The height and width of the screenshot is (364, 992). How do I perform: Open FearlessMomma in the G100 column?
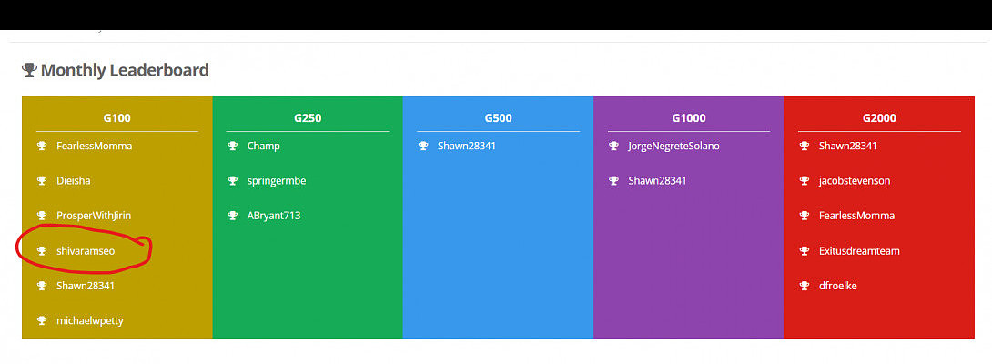click(94, 146)
